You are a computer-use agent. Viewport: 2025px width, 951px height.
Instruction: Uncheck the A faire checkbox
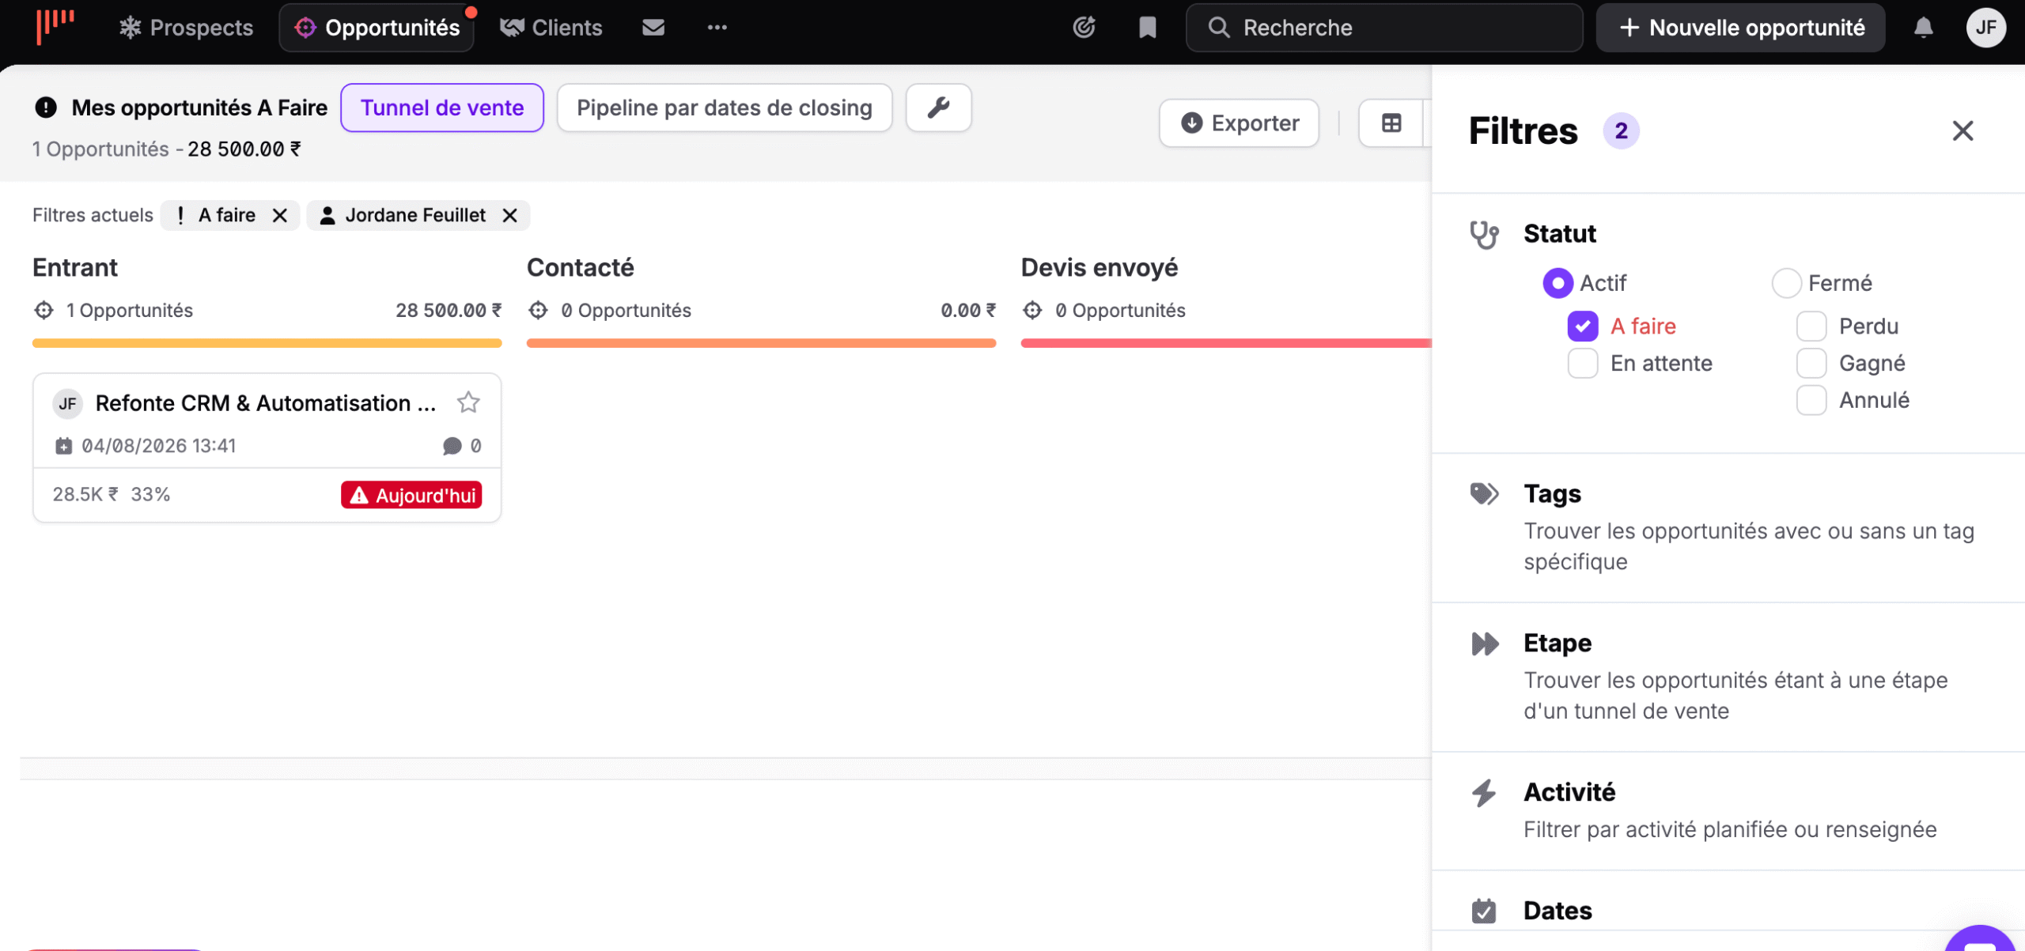(1583, 326)
